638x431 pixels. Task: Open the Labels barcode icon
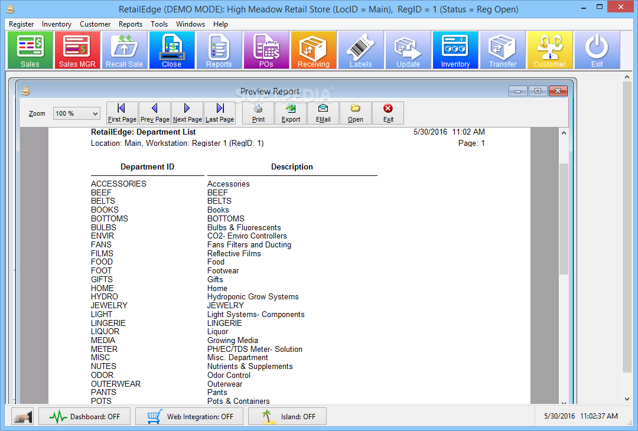[360, 50]
